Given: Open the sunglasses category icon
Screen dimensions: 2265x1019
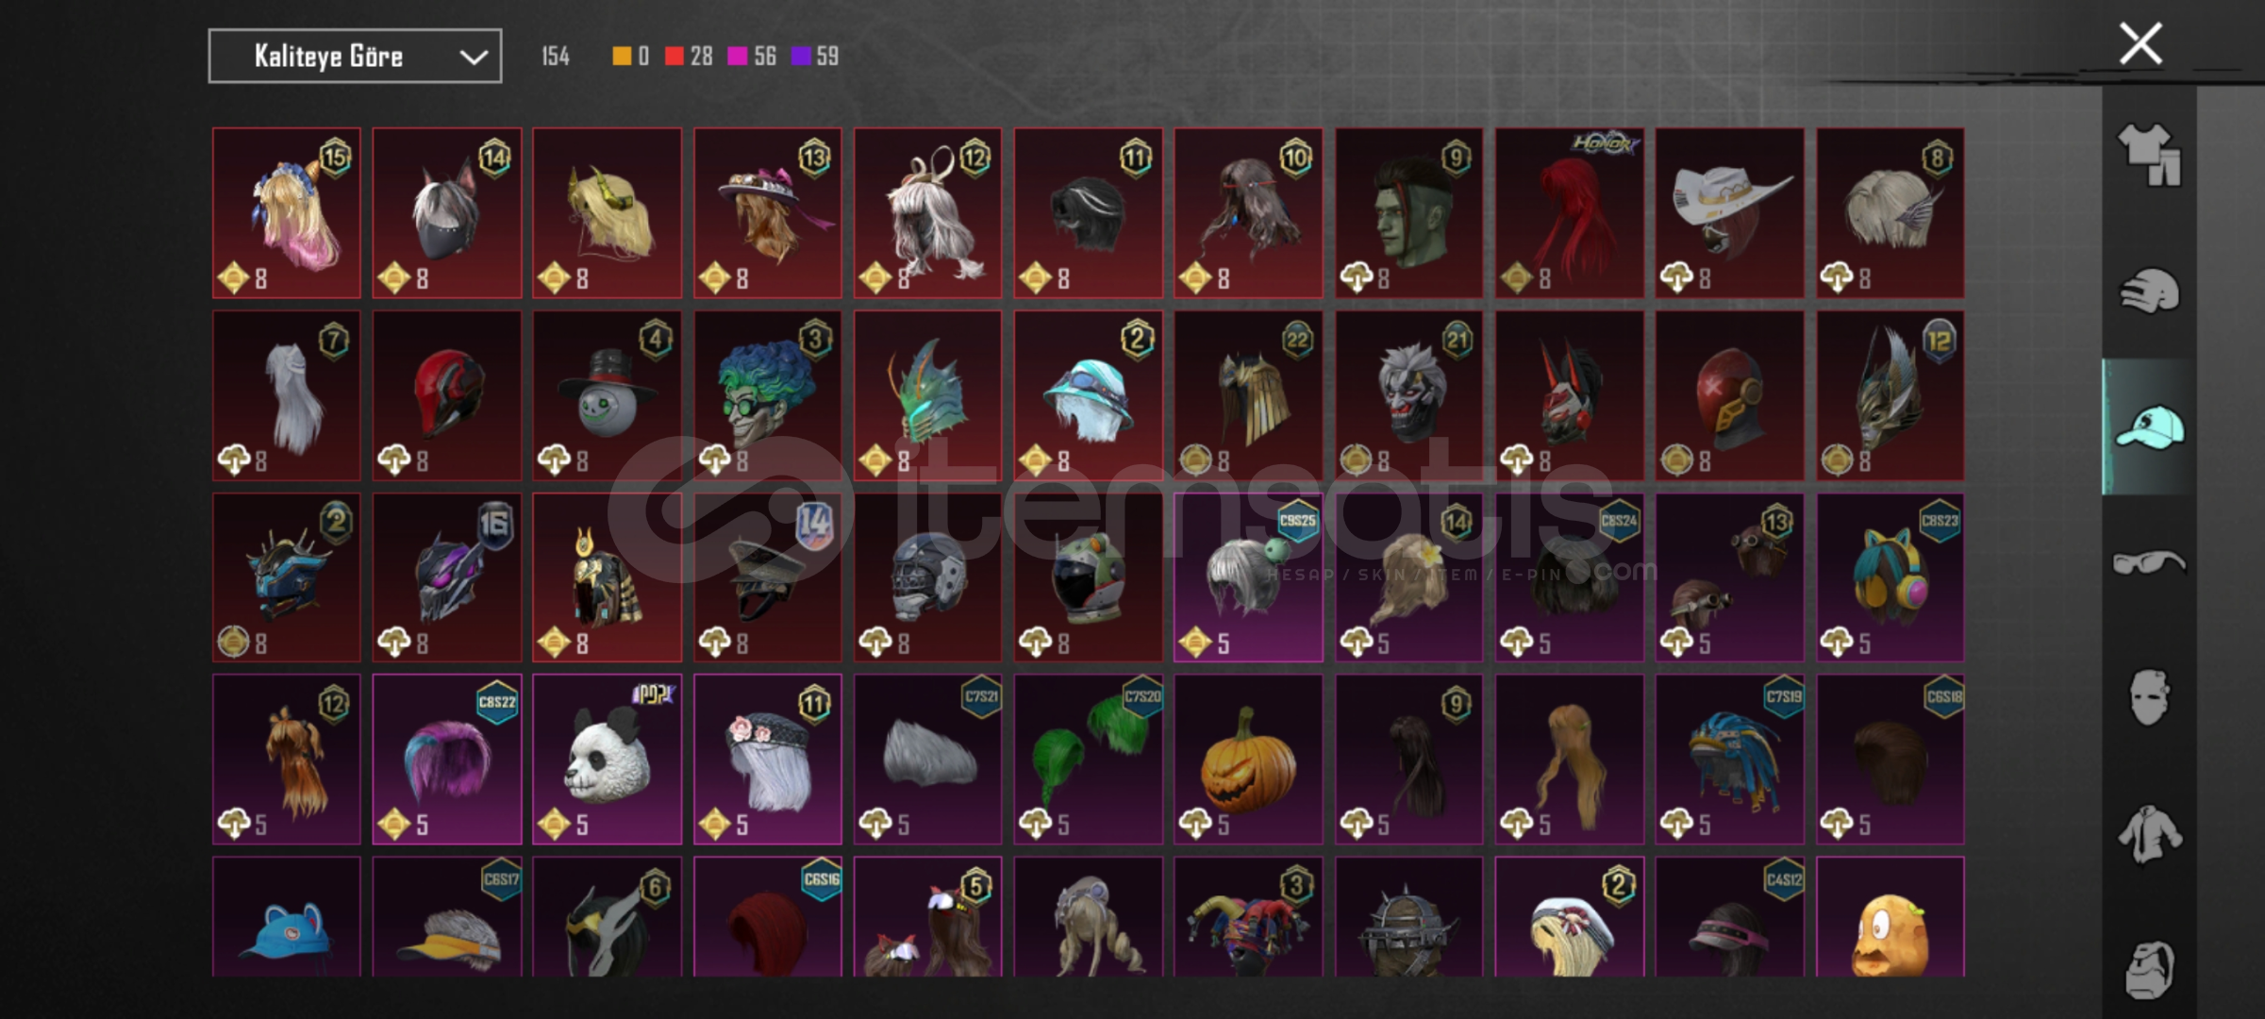Looking at the screenshot, I should 2149,562.
